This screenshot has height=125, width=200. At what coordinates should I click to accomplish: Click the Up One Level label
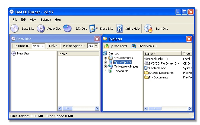coord(118,46)
